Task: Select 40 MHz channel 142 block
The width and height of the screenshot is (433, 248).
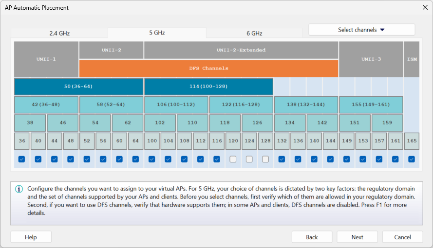Action: pyautogui.click(x=322, y=123)
